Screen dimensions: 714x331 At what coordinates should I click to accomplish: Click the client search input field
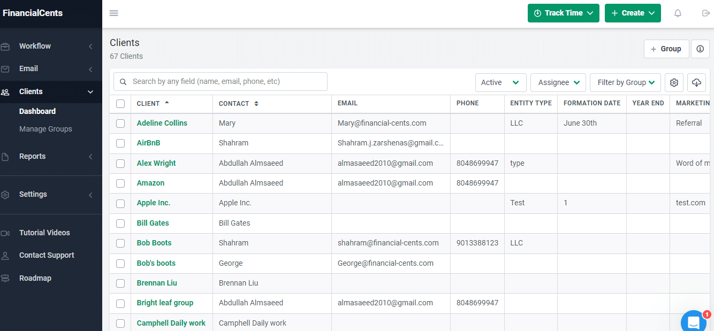221,81
